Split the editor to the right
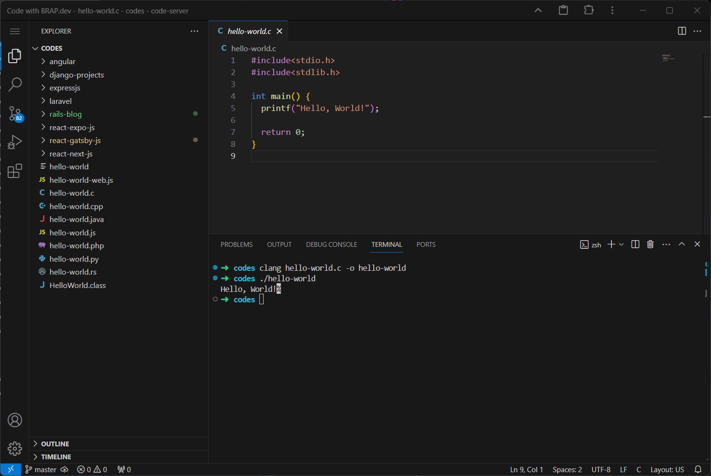 click(x=681, y=31)
